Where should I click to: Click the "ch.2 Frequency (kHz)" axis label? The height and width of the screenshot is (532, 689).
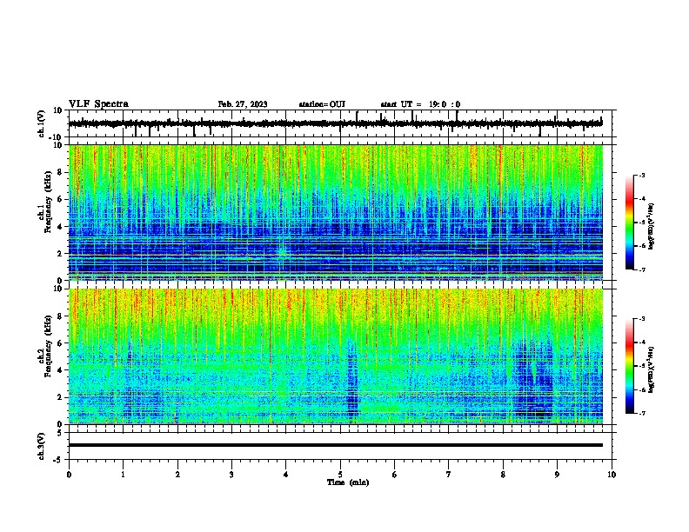[x=44, y=346]
